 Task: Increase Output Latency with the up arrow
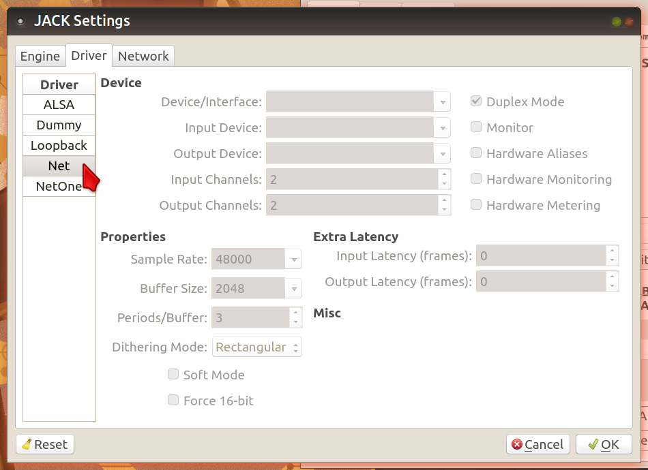tap(612, 277)
